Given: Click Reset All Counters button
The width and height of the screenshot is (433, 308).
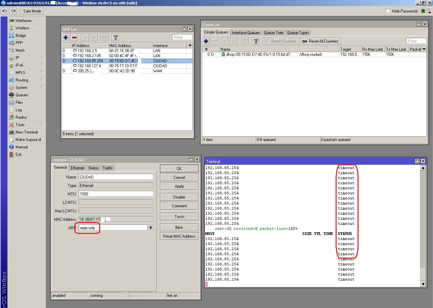Looking at the screenshot, I should click(320, 41).
